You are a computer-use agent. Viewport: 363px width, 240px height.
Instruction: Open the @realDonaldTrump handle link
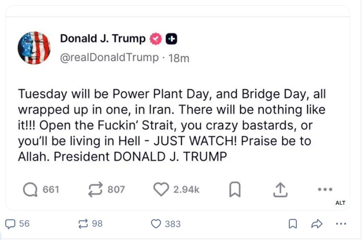(109, 58)
